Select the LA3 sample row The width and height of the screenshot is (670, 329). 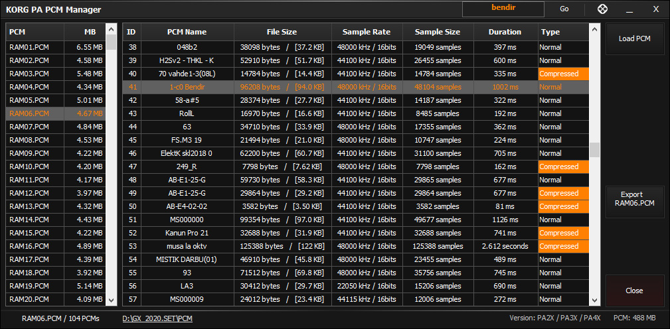[356, 286]
